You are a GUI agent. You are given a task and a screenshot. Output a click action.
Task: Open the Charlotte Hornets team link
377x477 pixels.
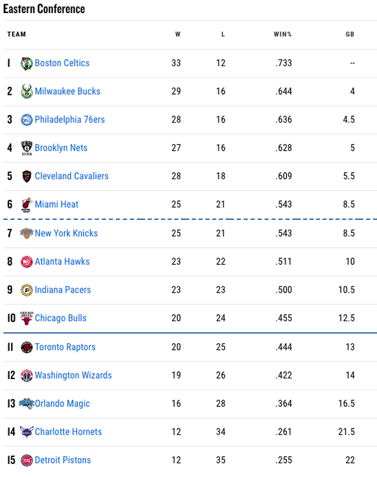pos(68,432)
